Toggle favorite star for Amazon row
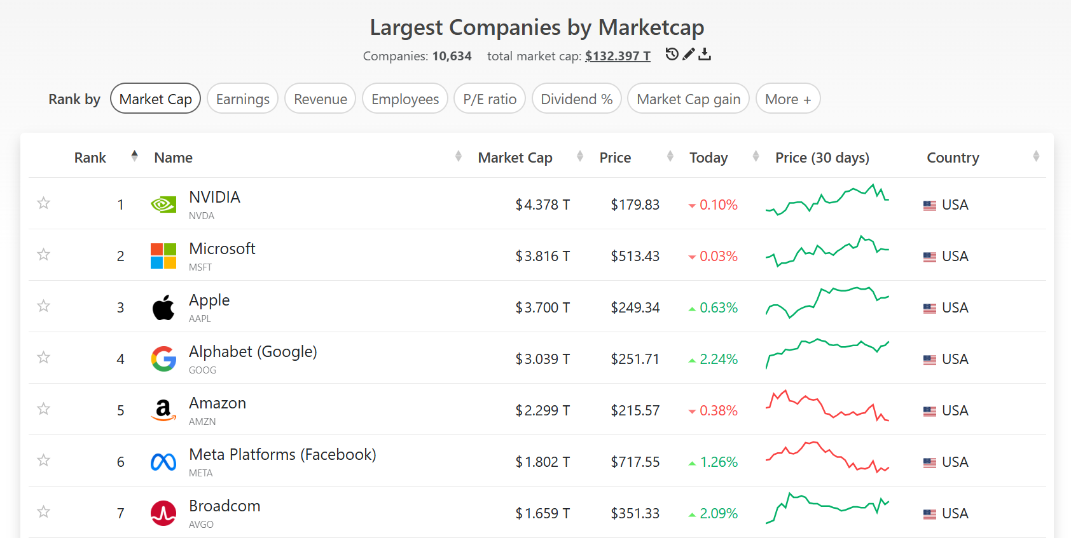The height and width of the screenshot is (538, 1071). pyautogui.click(x=43, y=409)
